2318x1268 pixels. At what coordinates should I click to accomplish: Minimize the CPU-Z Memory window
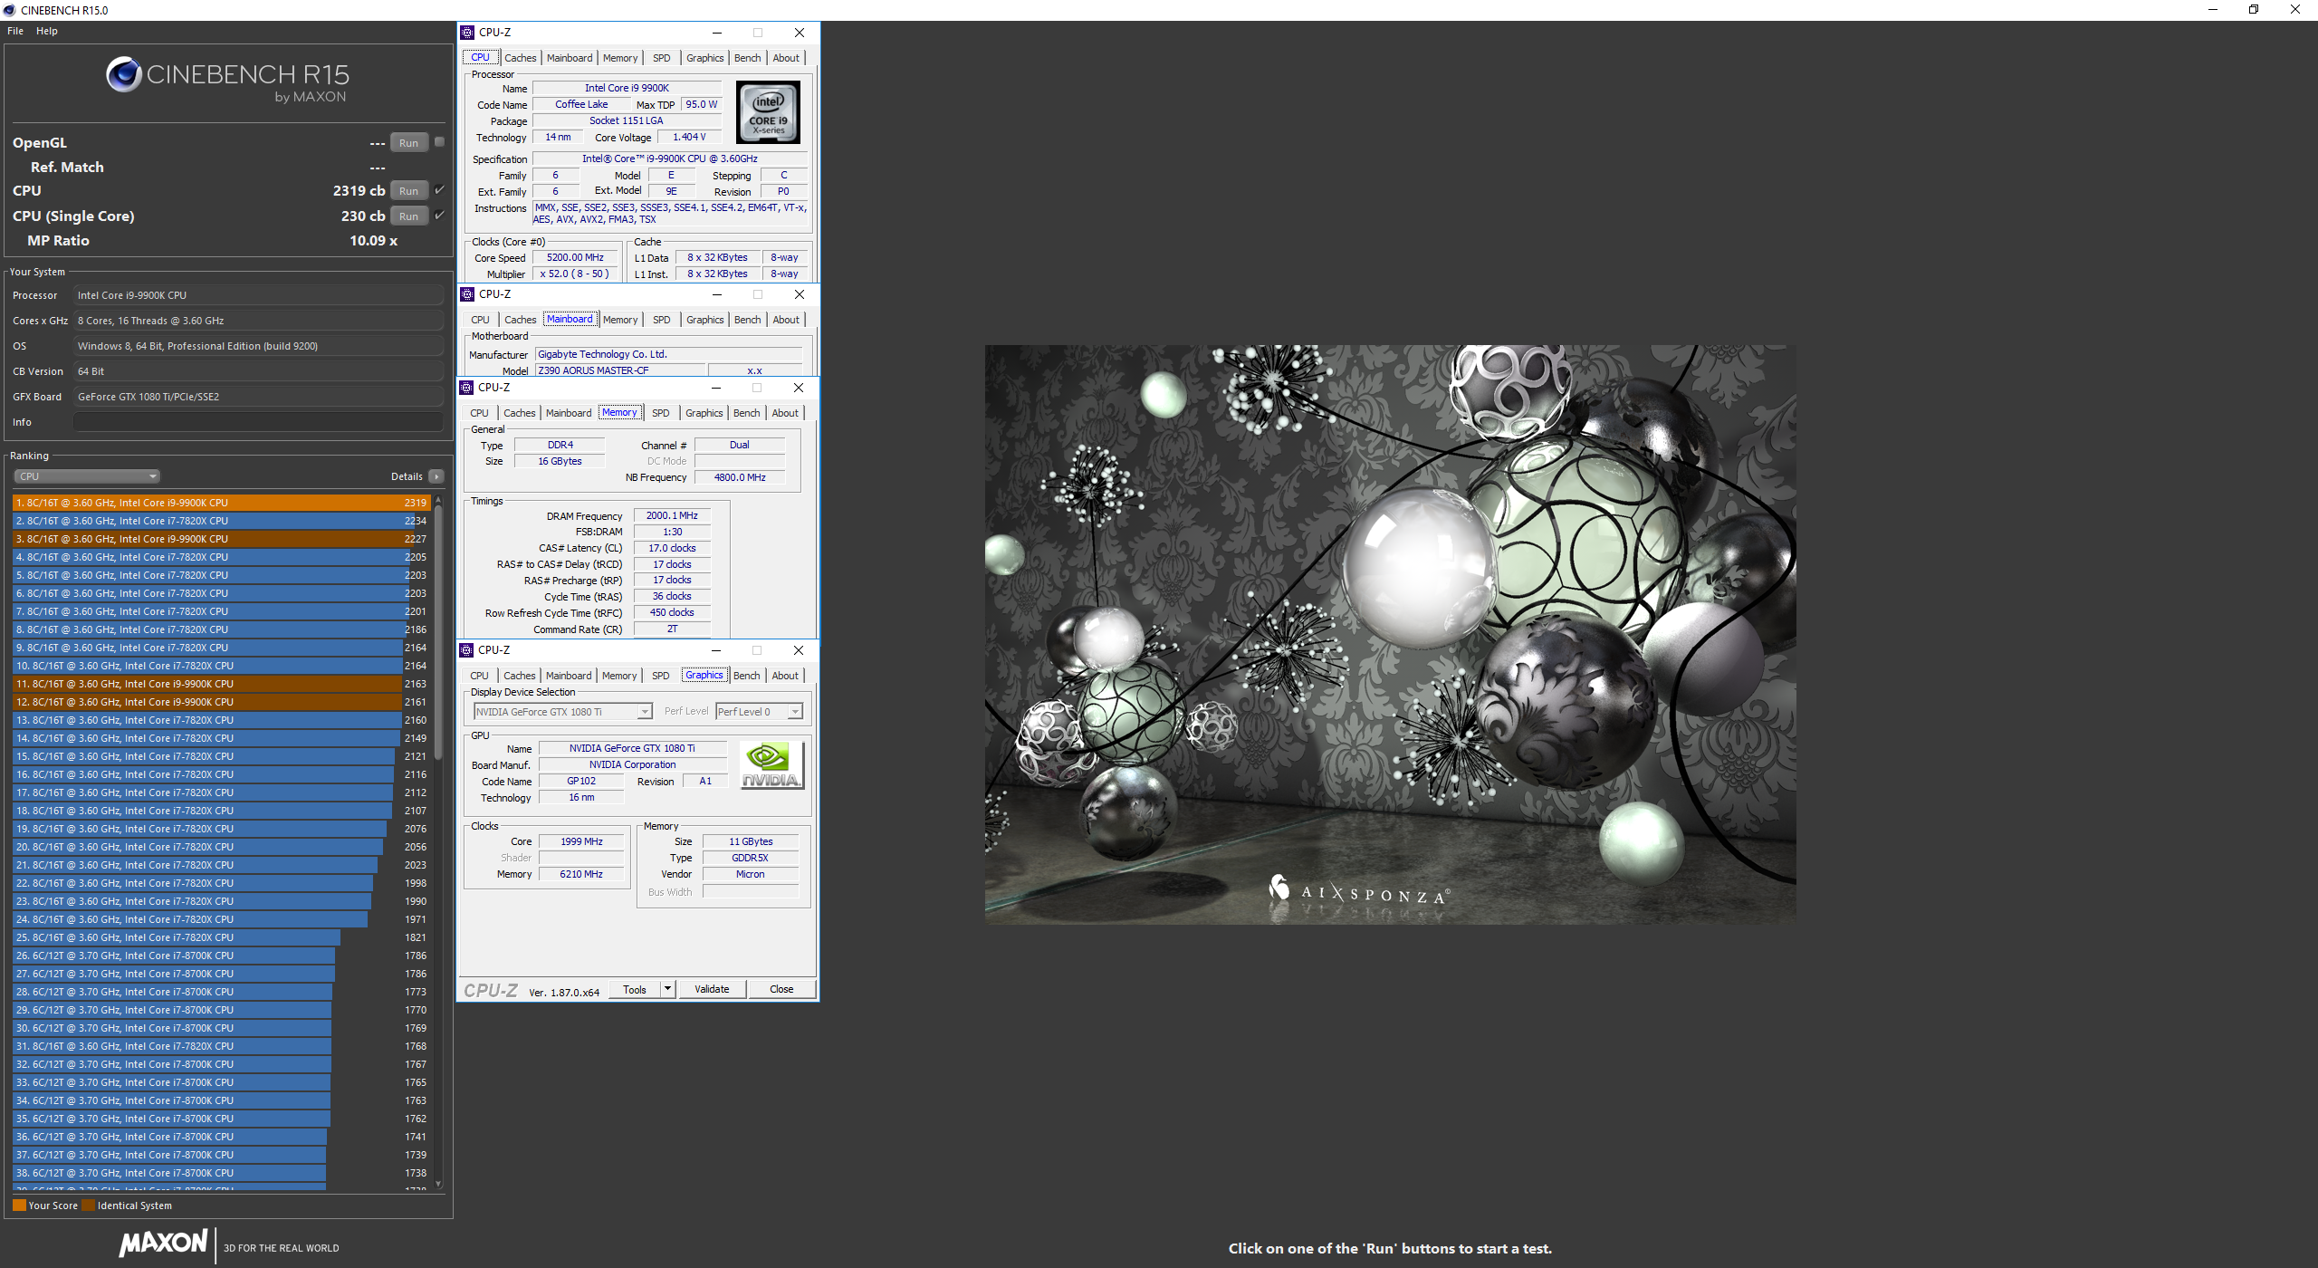[715, 388]
